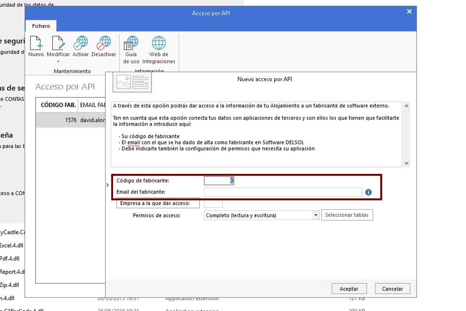
Task: Click the Zip.4.dll file in background
Action: pos(9,285)
